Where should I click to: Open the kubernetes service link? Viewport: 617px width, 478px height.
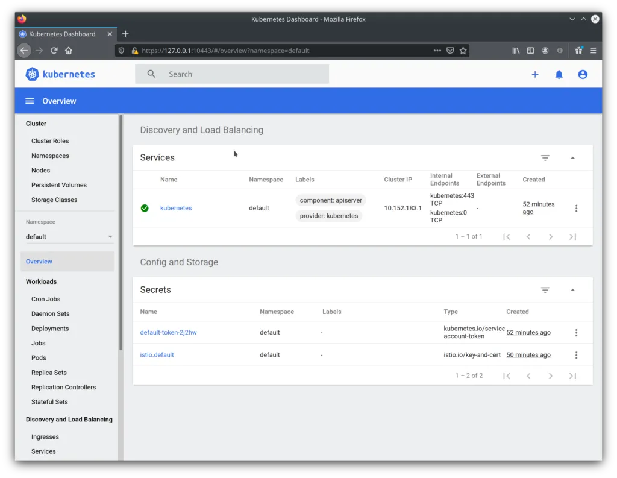pos(176,208)
